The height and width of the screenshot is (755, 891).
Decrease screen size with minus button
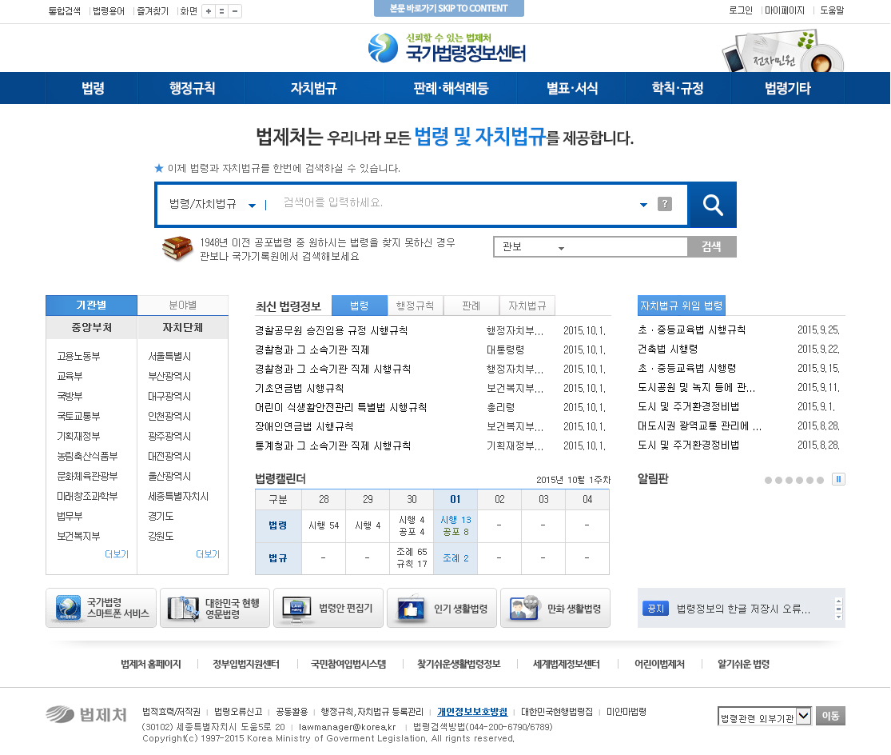tap(235, 11)
